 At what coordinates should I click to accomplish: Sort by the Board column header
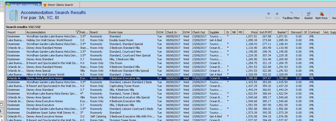[x=99, y=32]
